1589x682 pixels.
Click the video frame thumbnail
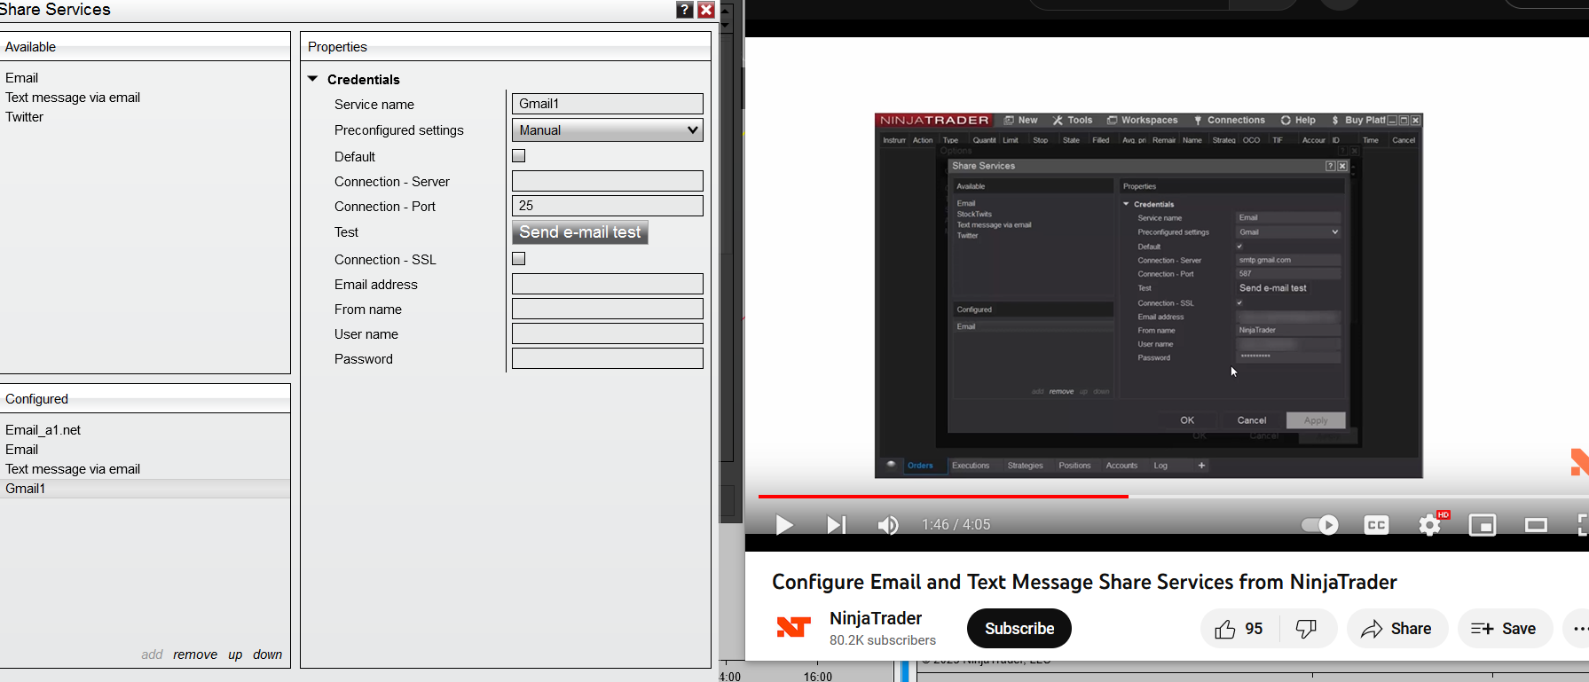coord(1149,295)
